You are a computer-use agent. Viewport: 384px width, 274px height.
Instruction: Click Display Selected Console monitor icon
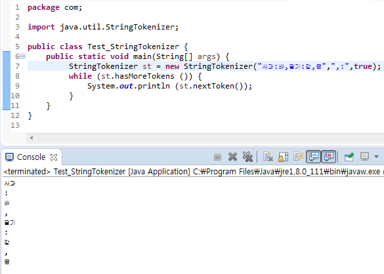(364, 157)
